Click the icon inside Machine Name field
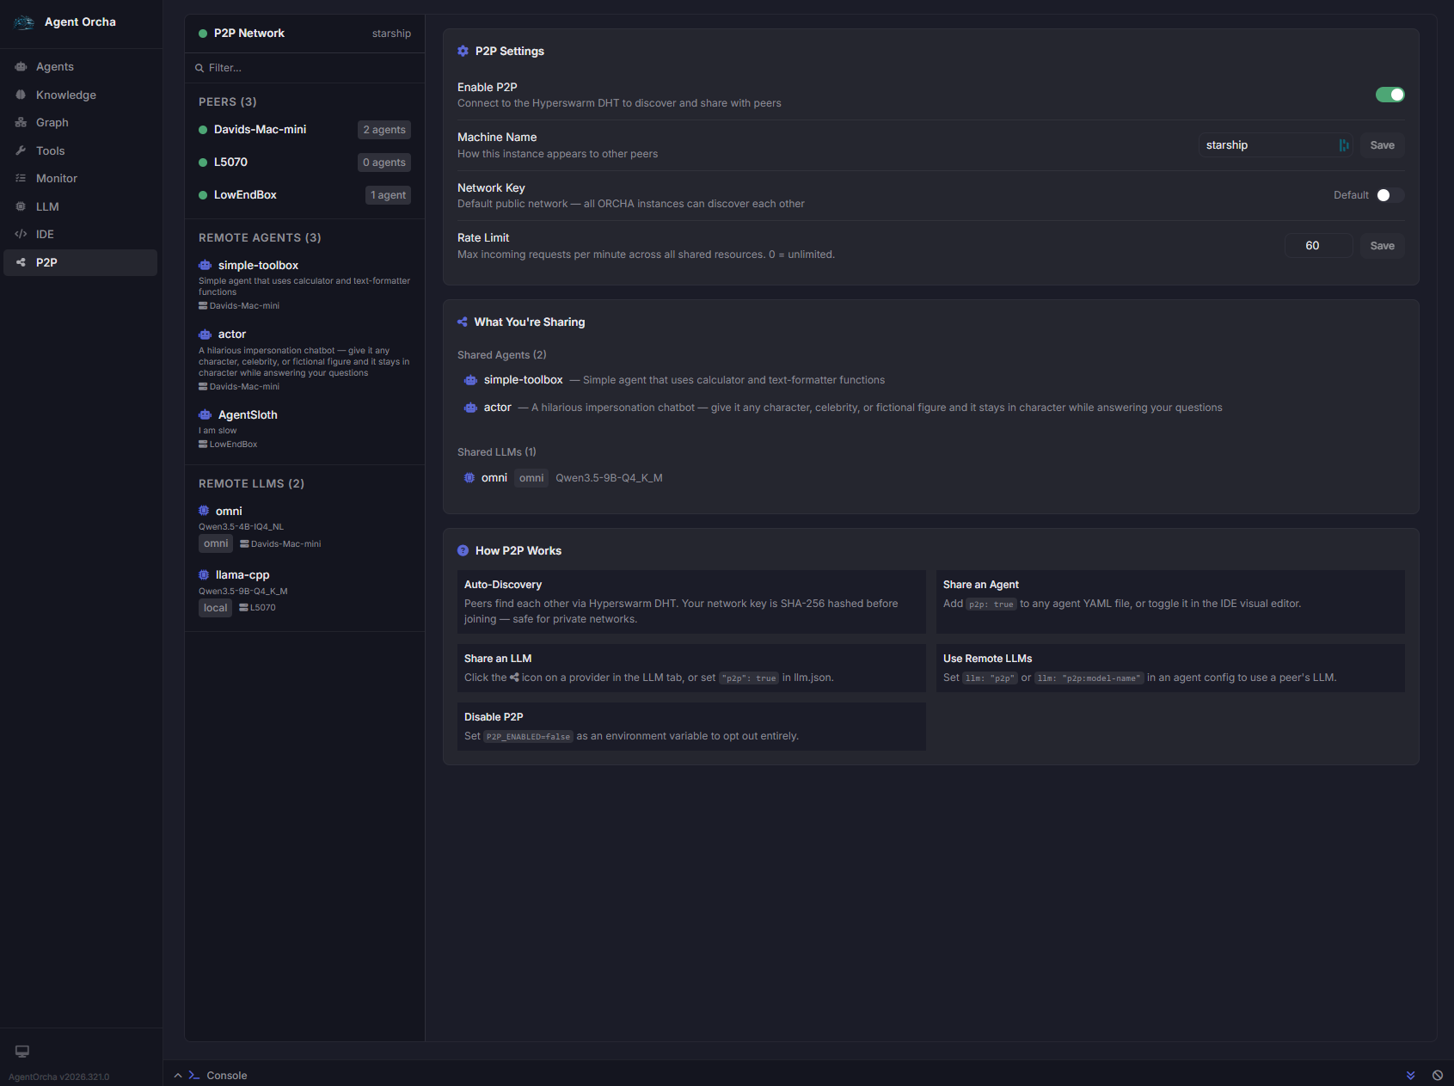 tap(1343, 145)
